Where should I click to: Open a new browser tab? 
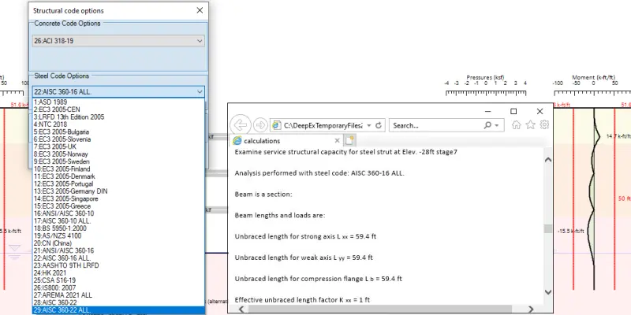point(349,140)
